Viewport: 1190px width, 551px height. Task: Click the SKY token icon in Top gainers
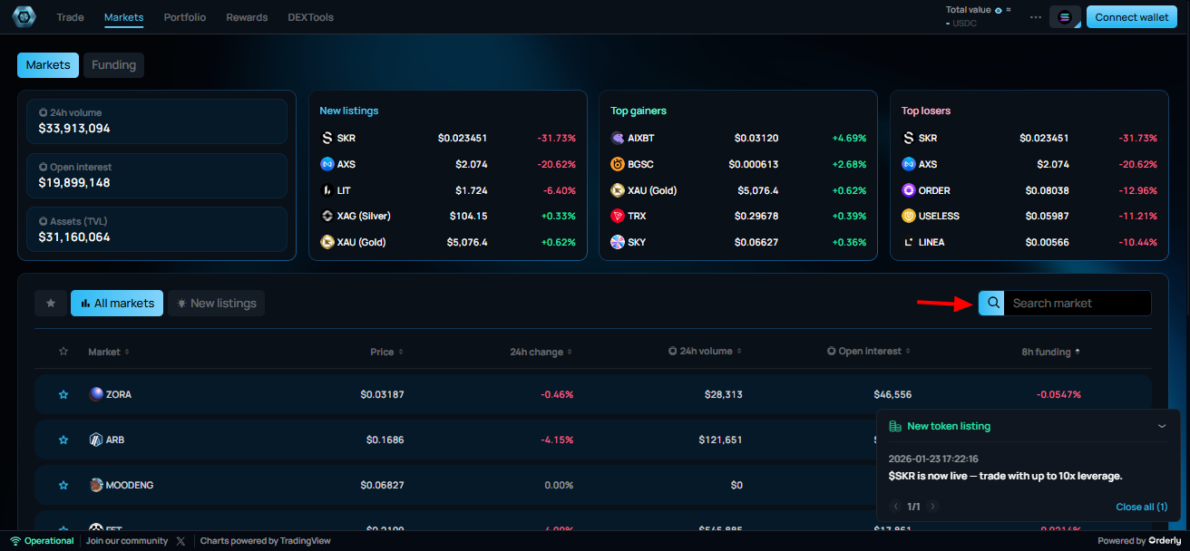click(x=618, y=243)
